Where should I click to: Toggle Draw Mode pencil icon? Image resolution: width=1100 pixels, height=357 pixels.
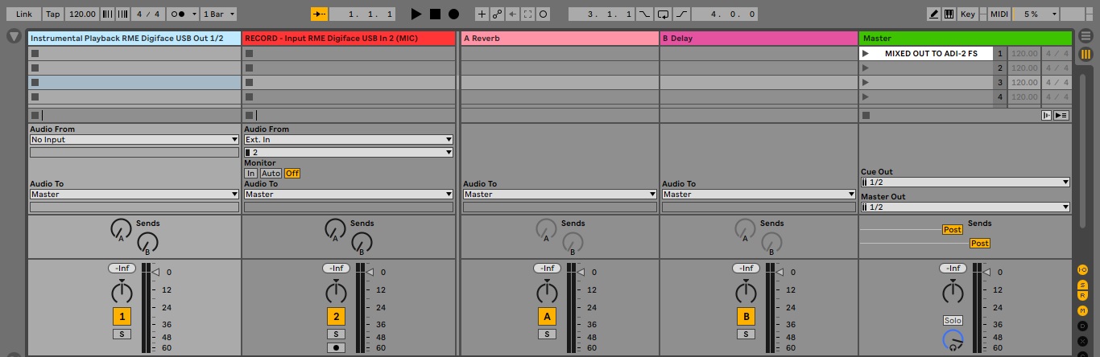click(x=933, y=14)
